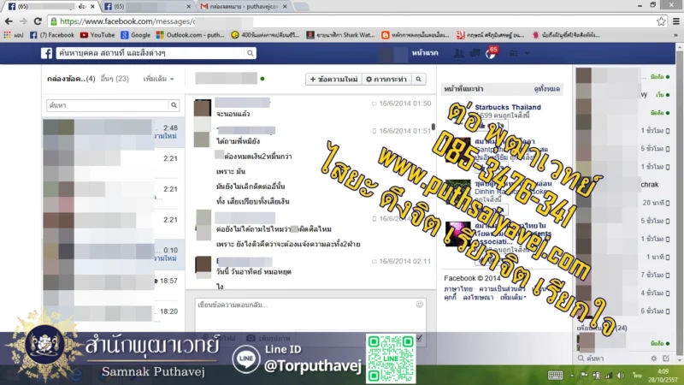Open the Google bookmark
The width and height of the screenshot is (684, 385).
click(136, 35)
